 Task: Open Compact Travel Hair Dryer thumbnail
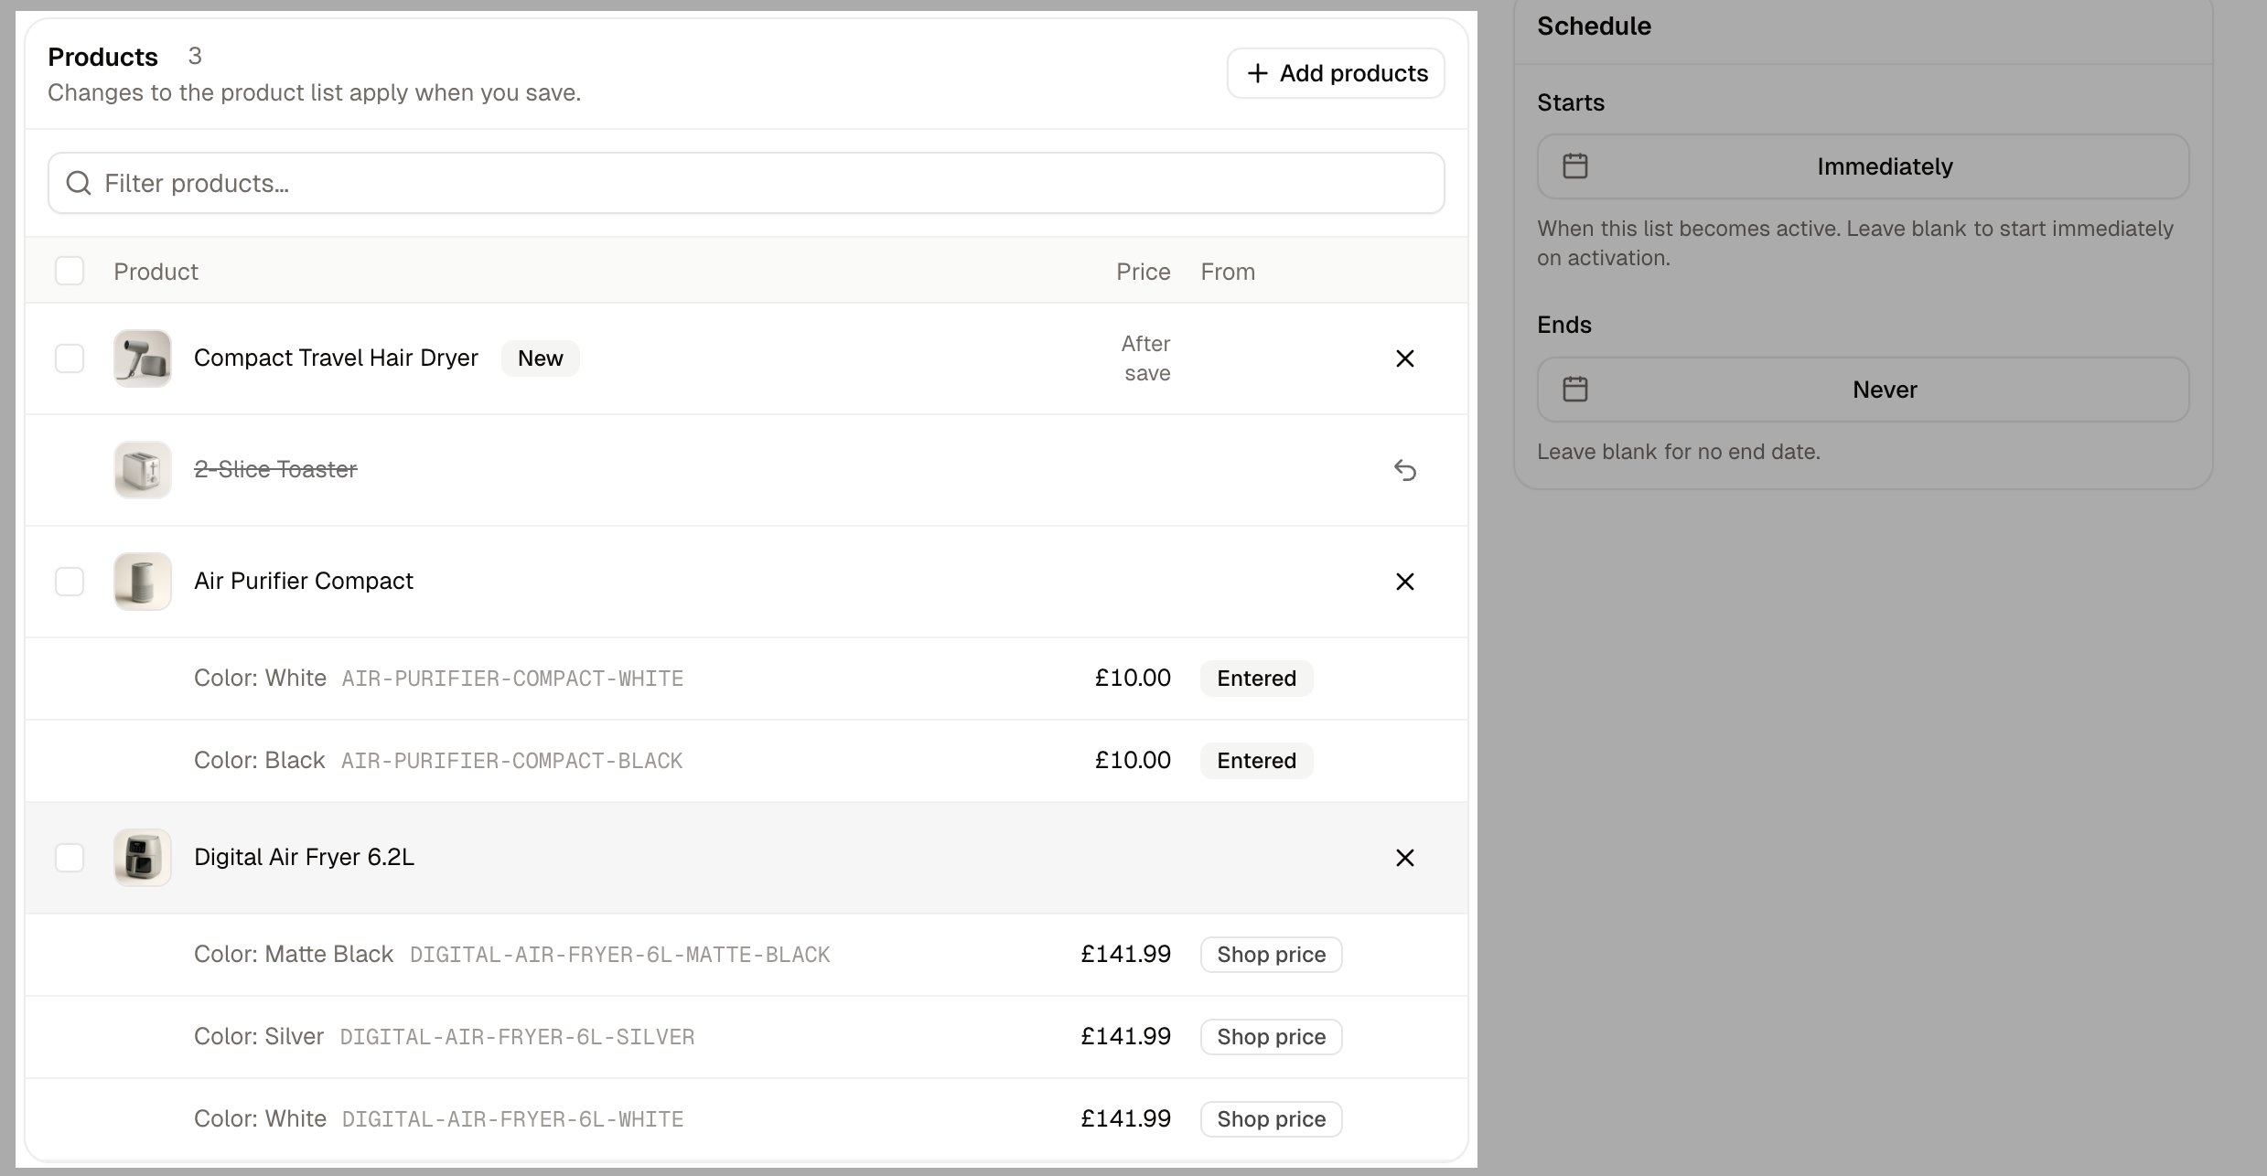[143, 358]
